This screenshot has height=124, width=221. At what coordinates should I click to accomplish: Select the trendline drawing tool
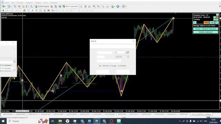[20, 10]
